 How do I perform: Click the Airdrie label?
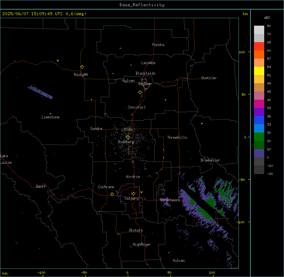tap(133, 177)
